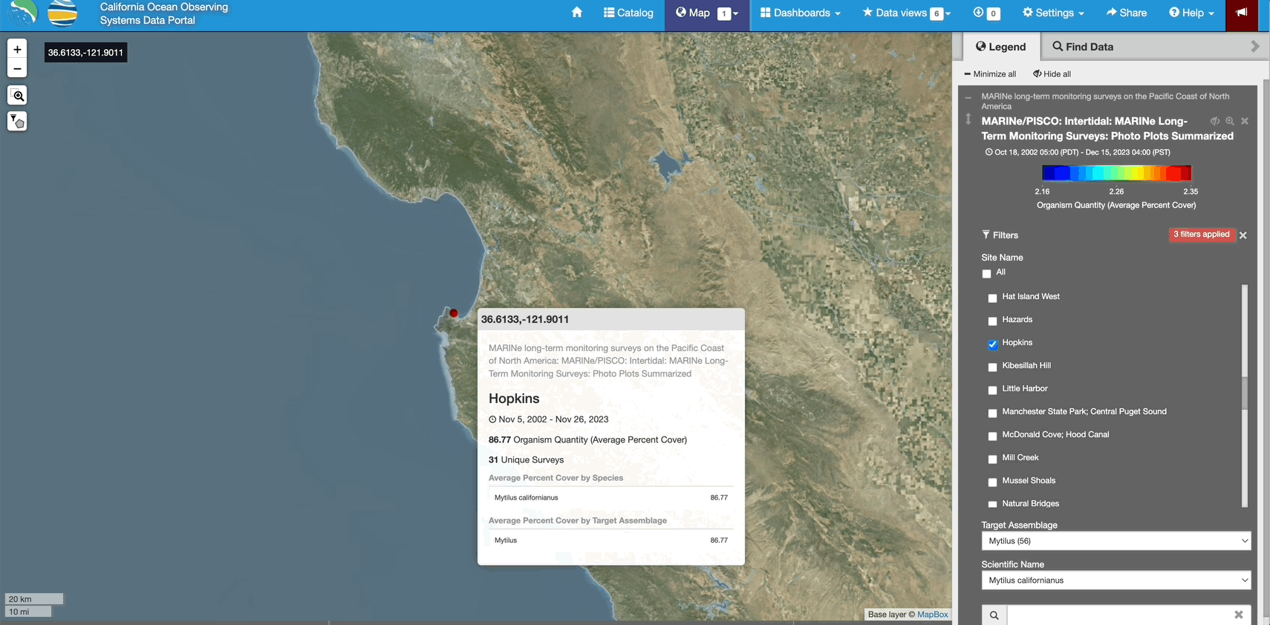Click the red Hopkins station marker
1270x625 pixels.
(454, 313)
